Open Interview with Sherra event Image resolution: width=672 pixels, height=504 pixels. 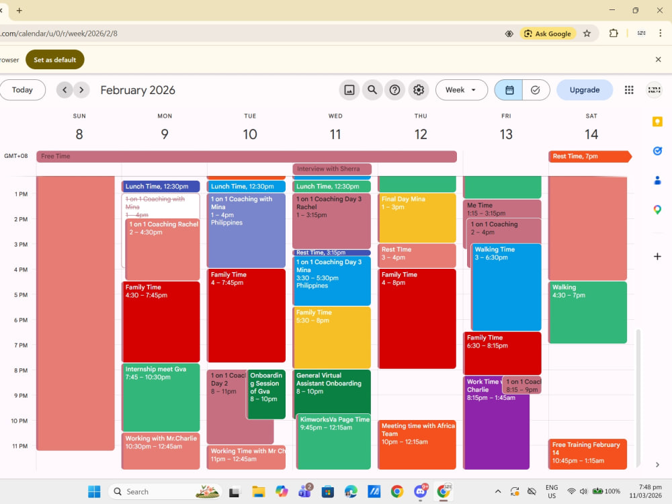332,169
